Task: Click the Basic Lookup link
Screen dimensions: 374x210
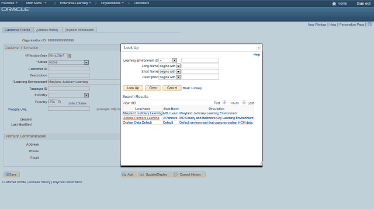Action: click(192, 88)
